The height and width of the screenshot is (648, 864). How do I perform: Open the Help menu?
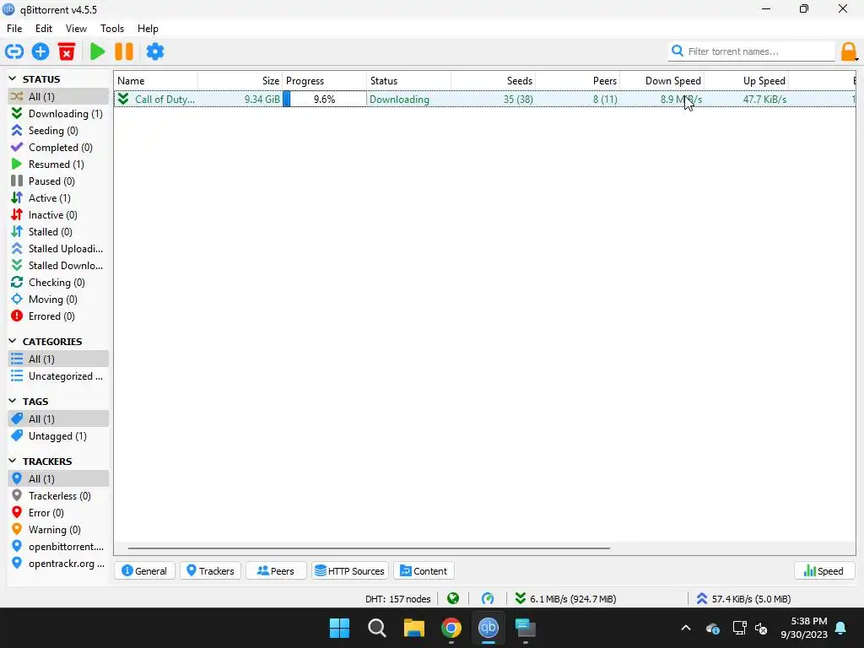pyautogui.click(x=148, y=29)
